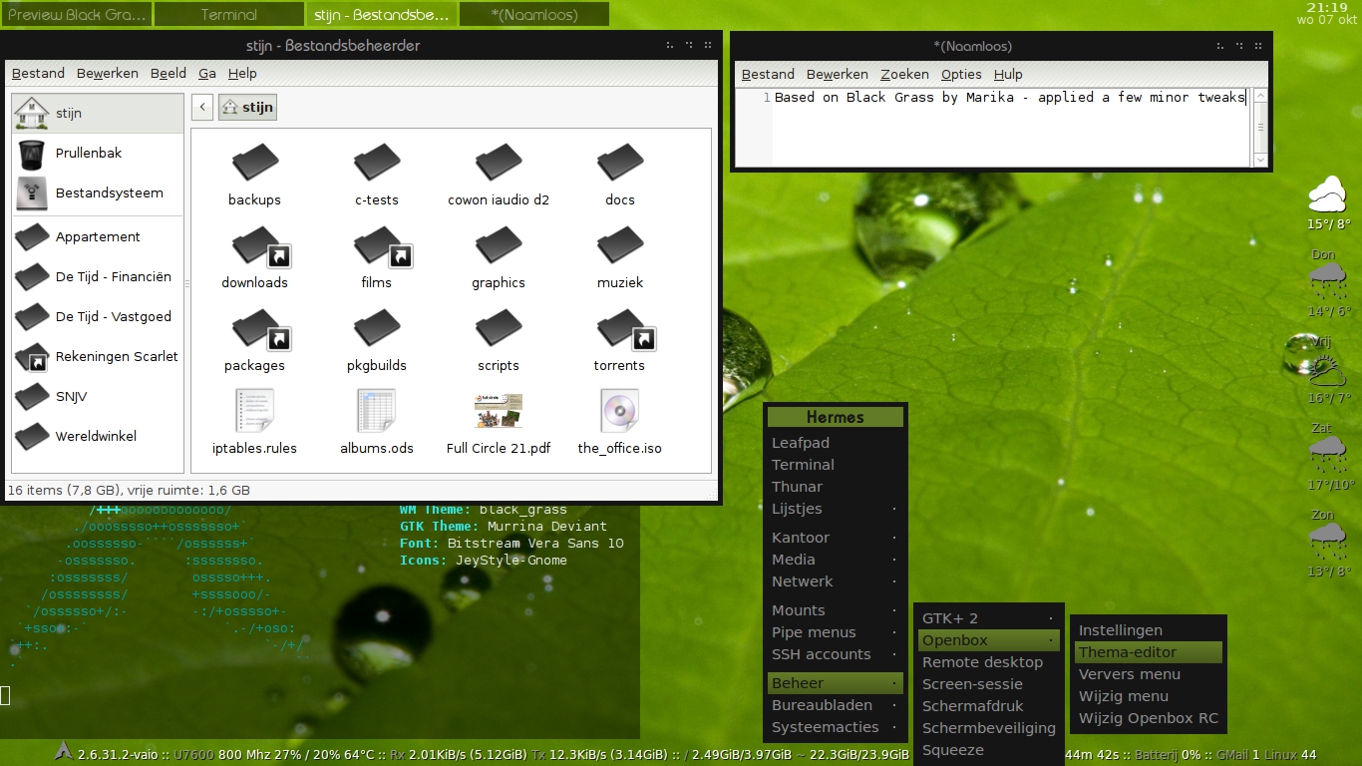Expand Kantoor submenu

point(836,538)
